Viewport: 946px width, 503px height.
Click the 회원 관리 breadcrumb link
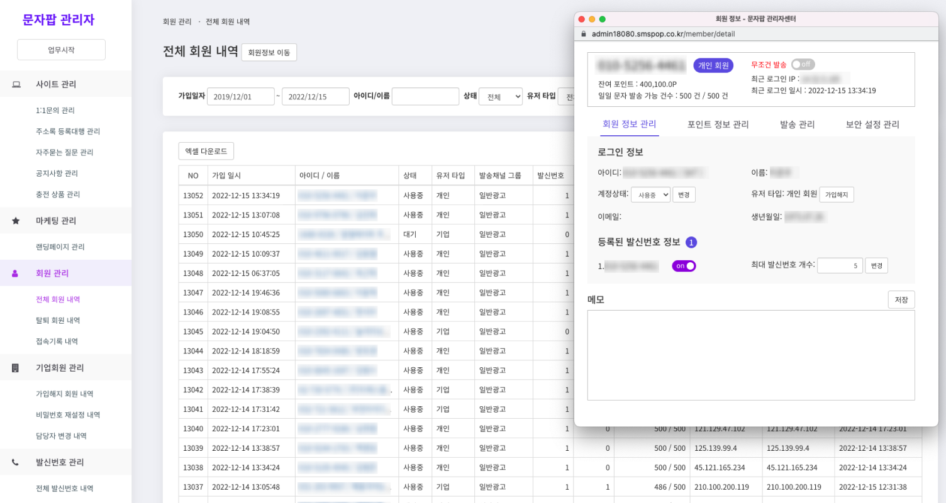(177, 21)
